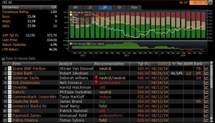Click the green %Buy legend swatch

point(71,17)
